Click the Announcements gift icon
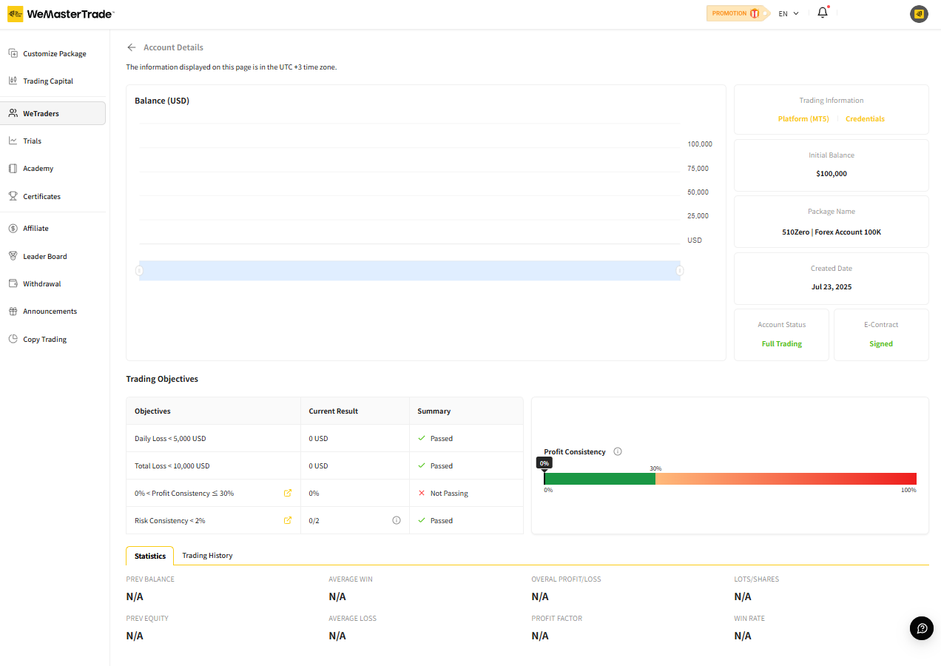941x666 pixels. point(13,311)
